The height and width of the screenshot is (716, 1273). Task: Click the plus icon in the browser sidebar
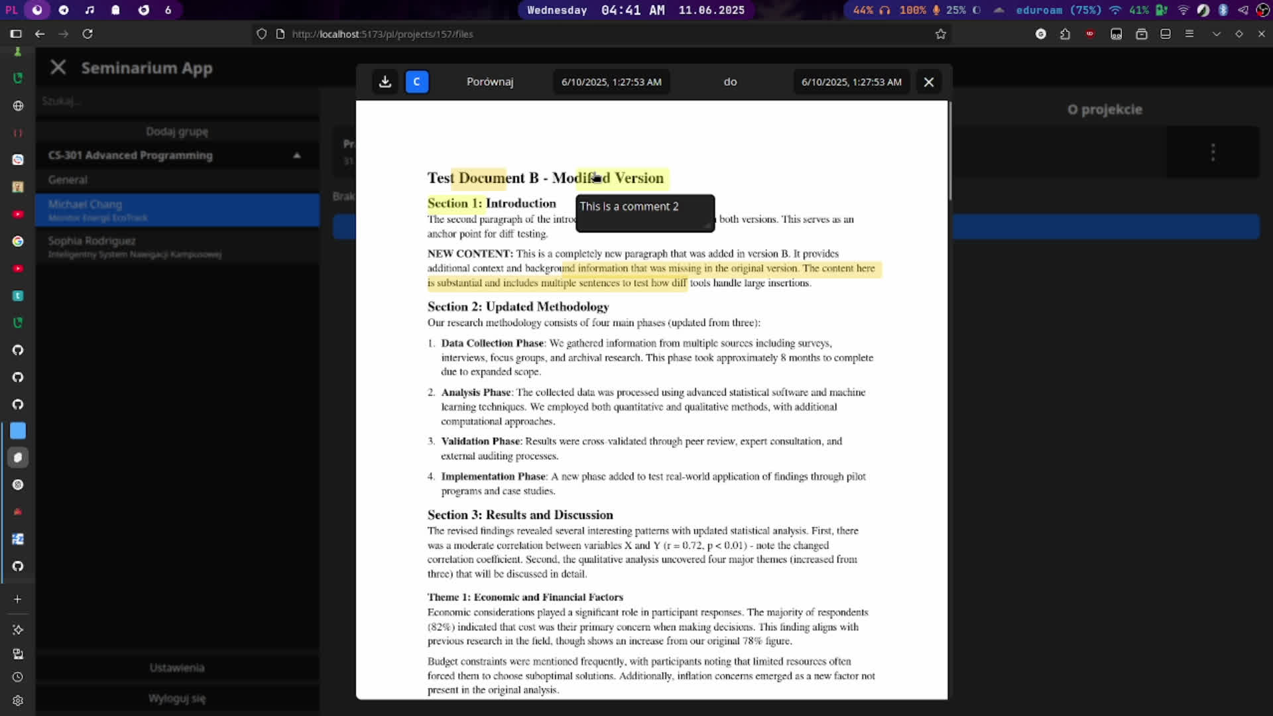click(18, 599)
